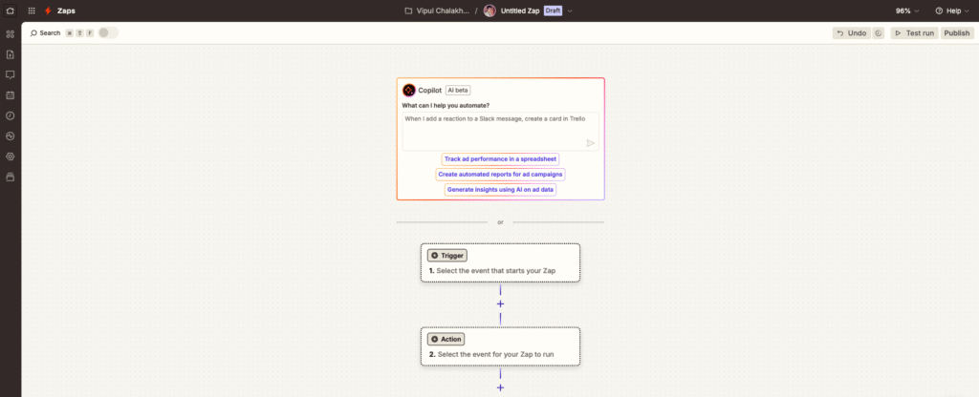Click into the Copilot prompt text area
This screenshot has width=979, height=397.
(x=500, y=132)
